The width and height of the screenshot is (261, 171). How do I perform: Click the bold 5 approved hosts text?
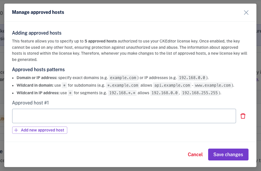100,41
